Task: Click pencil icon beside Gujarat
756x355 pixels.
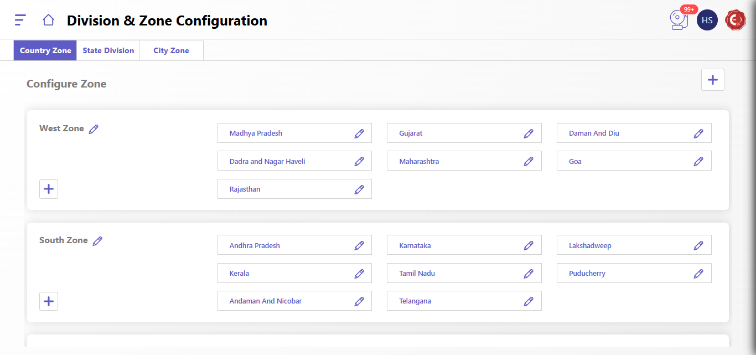Action: coord(529,133)
